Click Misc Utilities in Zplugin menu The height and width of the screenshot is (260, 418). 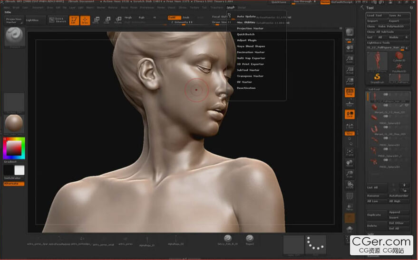coord(246,23)
